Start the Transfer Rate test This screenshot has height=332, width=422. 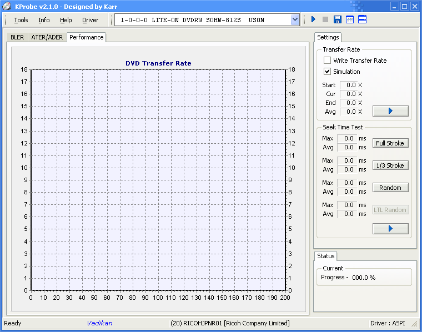coord(390,111)
